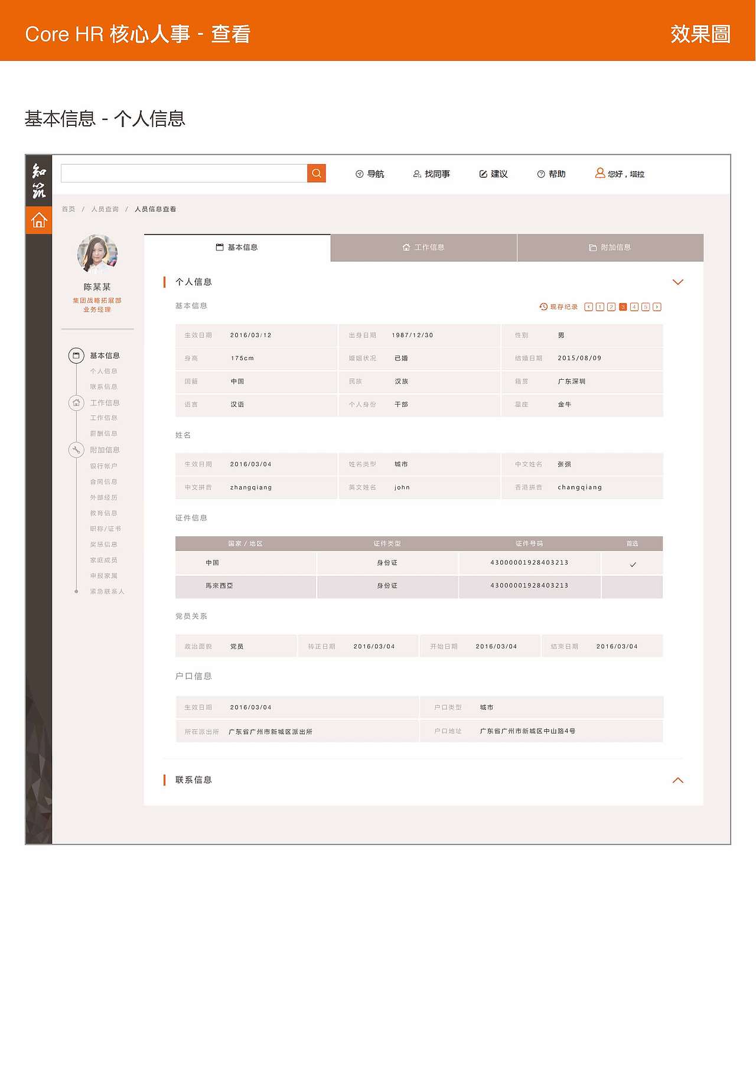Click the 国家 / 地区 column header

[x=246, y=544]
